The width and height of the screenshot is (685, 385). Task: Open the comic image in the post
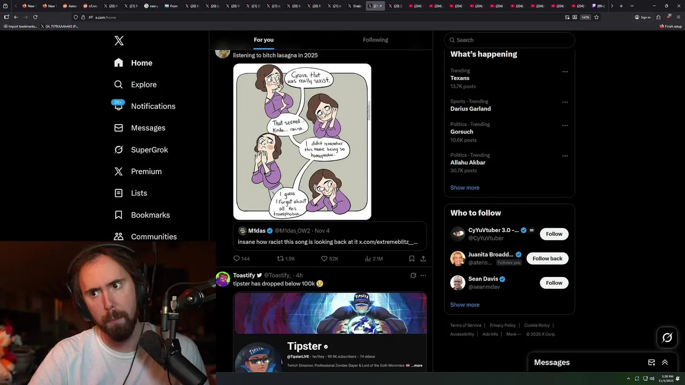tap(302, 142)
